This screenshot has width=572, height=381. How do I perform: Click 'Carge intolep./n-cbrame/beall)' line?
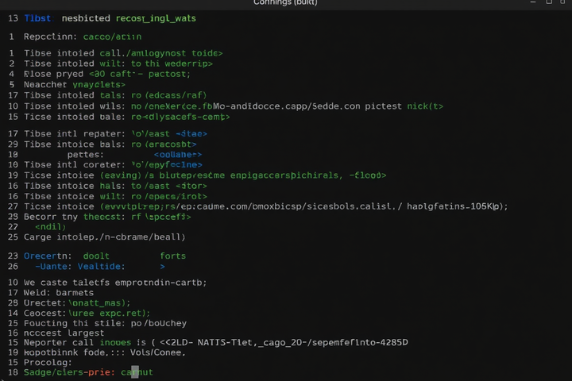point(105,237)
